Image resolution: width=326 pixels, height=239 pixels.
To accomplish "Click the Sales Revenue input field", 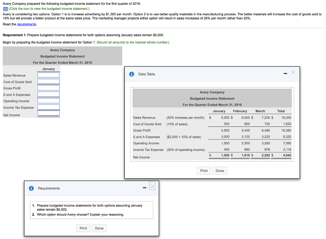I will tap(48, 75).
